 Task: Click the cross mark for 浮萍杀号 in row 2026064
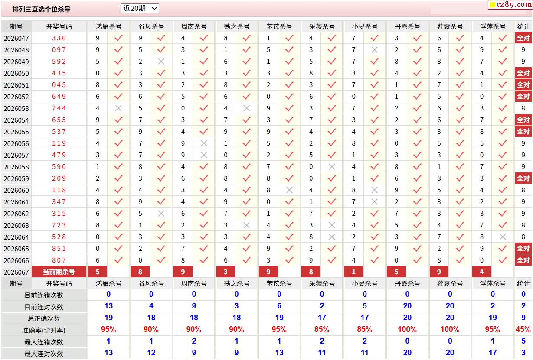pyautogui.click(x=502, y=237)
